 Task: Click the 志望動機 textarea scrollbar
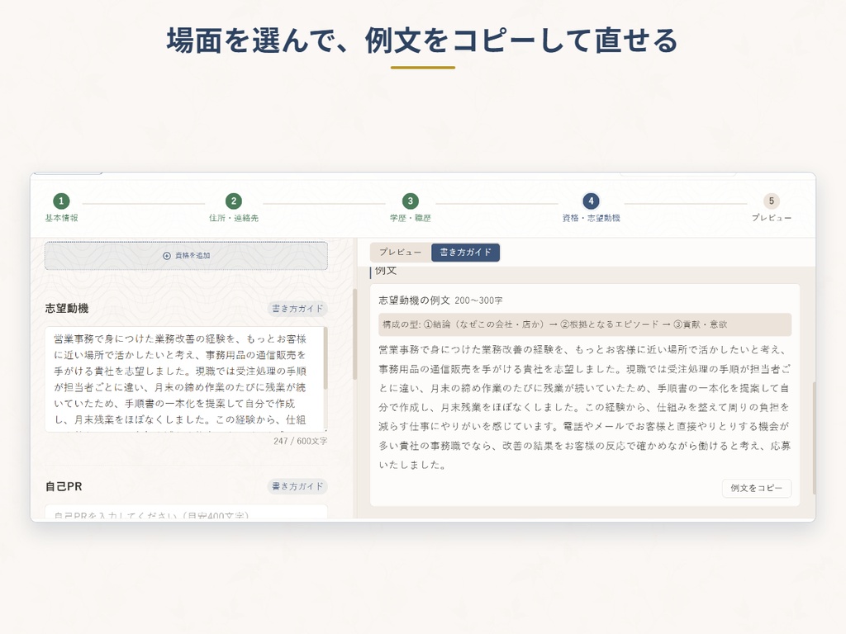326,358
